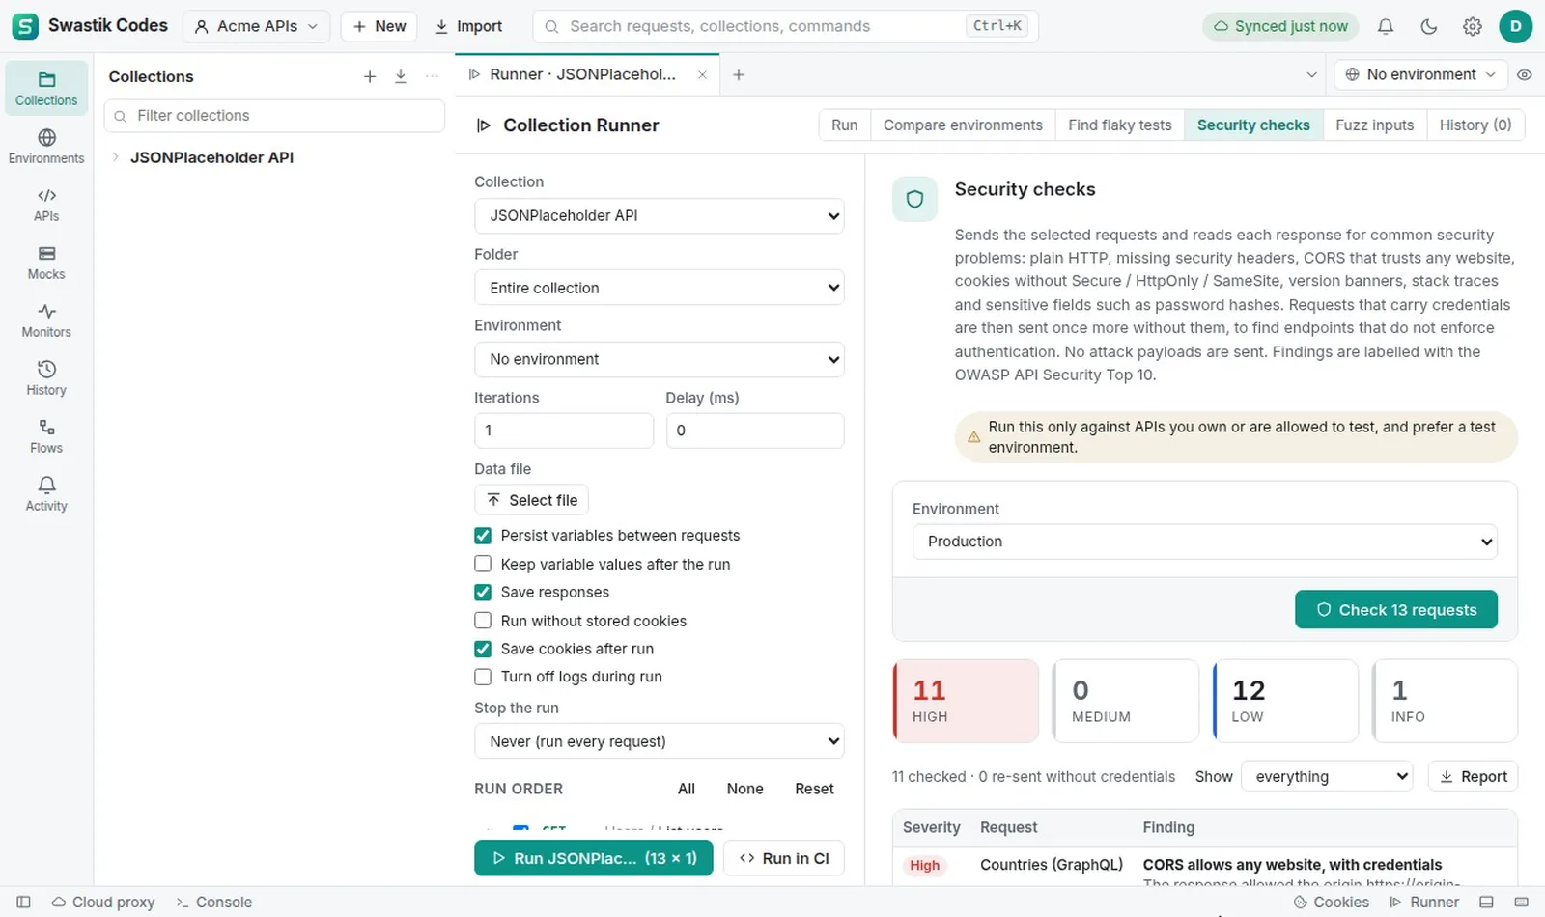1545x917 pixels.
Task: Open the Collections sidebar panel
Action: [46, 88]
